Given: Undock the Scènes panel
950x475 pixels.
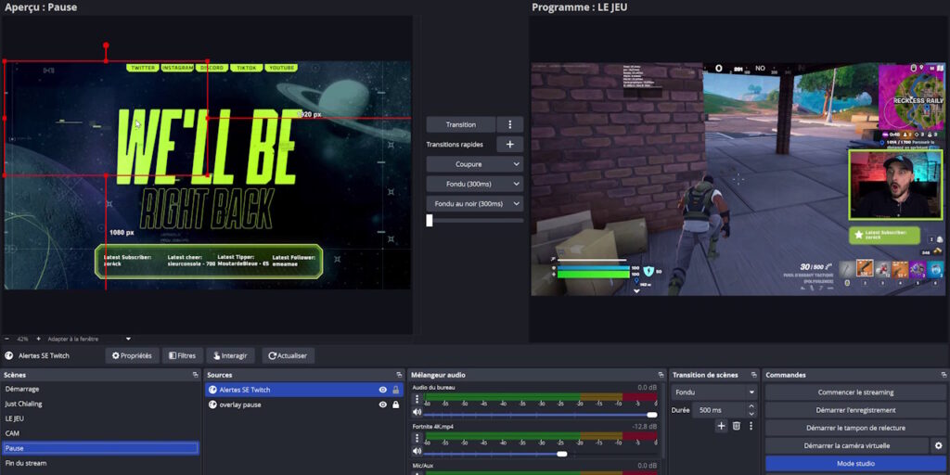Looking at the screenshot, I should click(x=195, y=375).
